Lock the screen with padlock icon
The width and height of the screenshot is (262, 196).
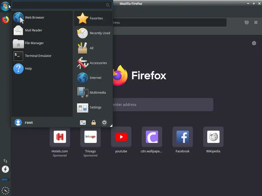click(x=94, y=123)
